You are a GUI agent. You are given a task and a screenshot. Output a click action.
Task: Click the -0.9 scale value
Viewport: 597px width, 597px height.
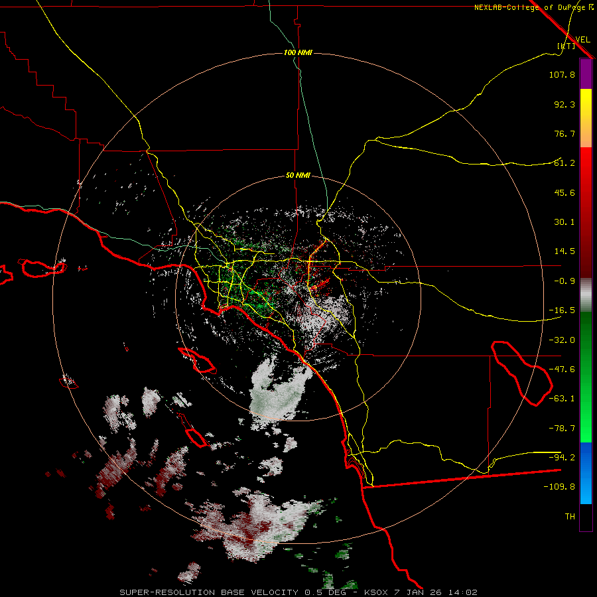(x=564, y=281)
